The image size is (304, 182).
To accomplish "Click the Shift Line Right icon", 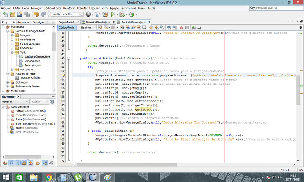I will coord(174,28).
